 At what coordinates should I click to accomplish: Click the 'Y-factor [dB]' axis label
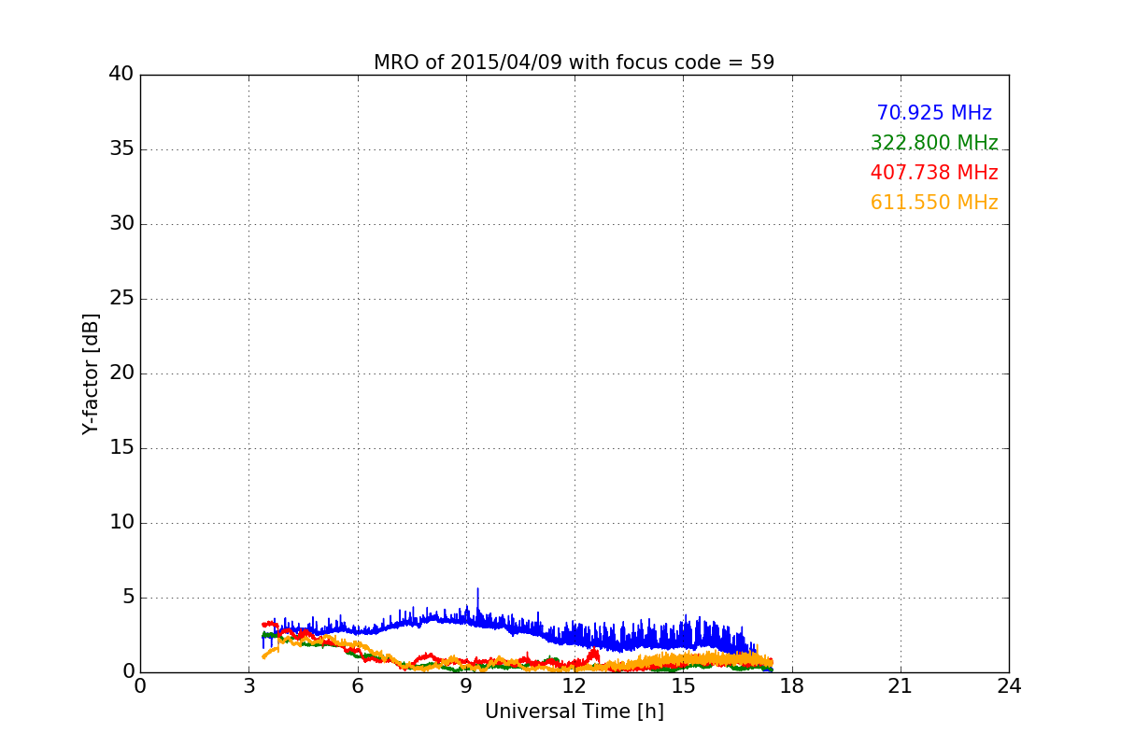point(91,373)
